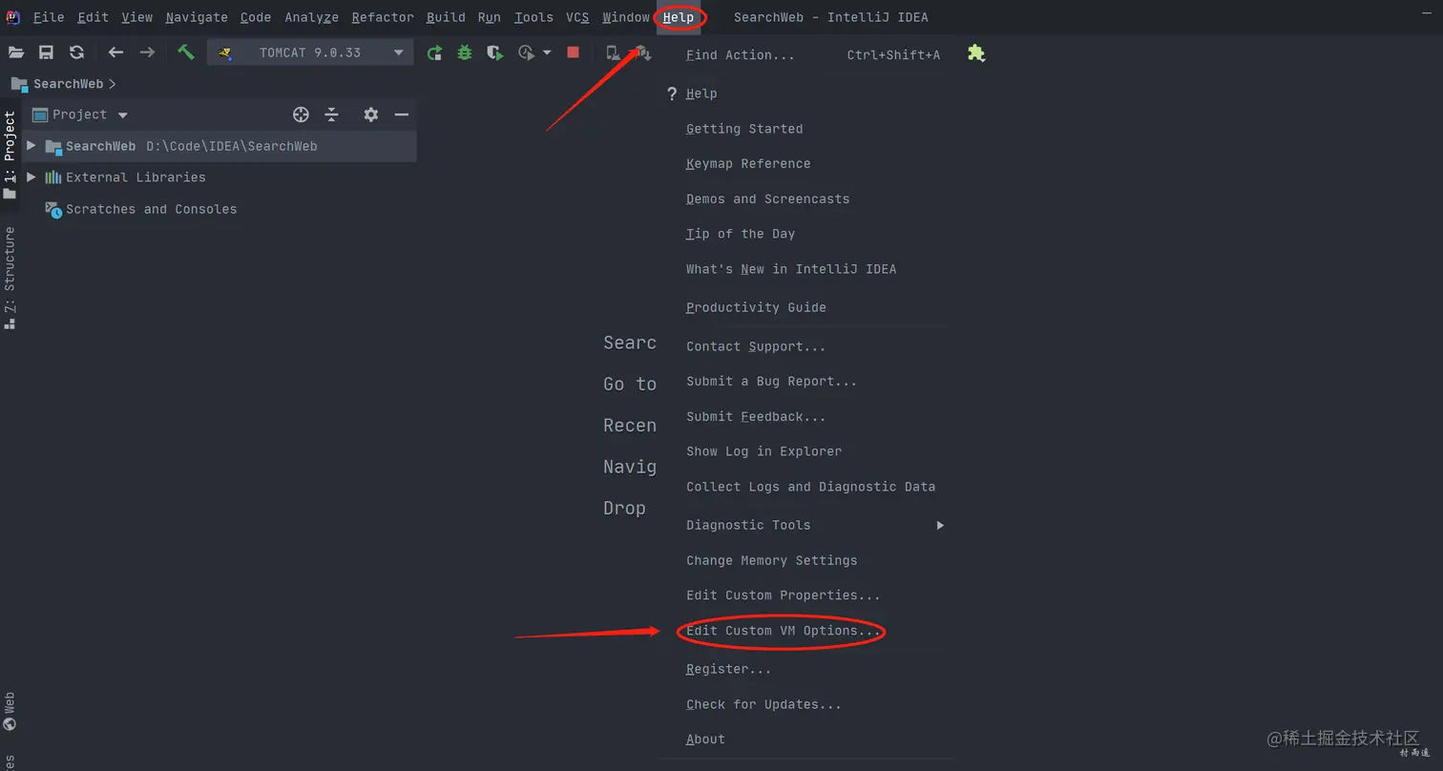Click the question mark Help icon

click(672, 94)
